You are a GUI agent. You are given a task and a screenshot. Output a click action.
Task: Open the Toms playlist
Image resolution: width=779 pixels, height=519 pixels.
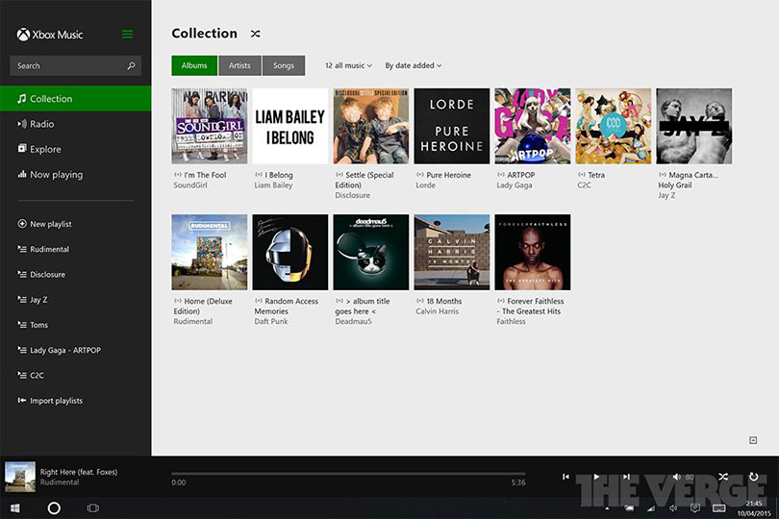(33, 325)
